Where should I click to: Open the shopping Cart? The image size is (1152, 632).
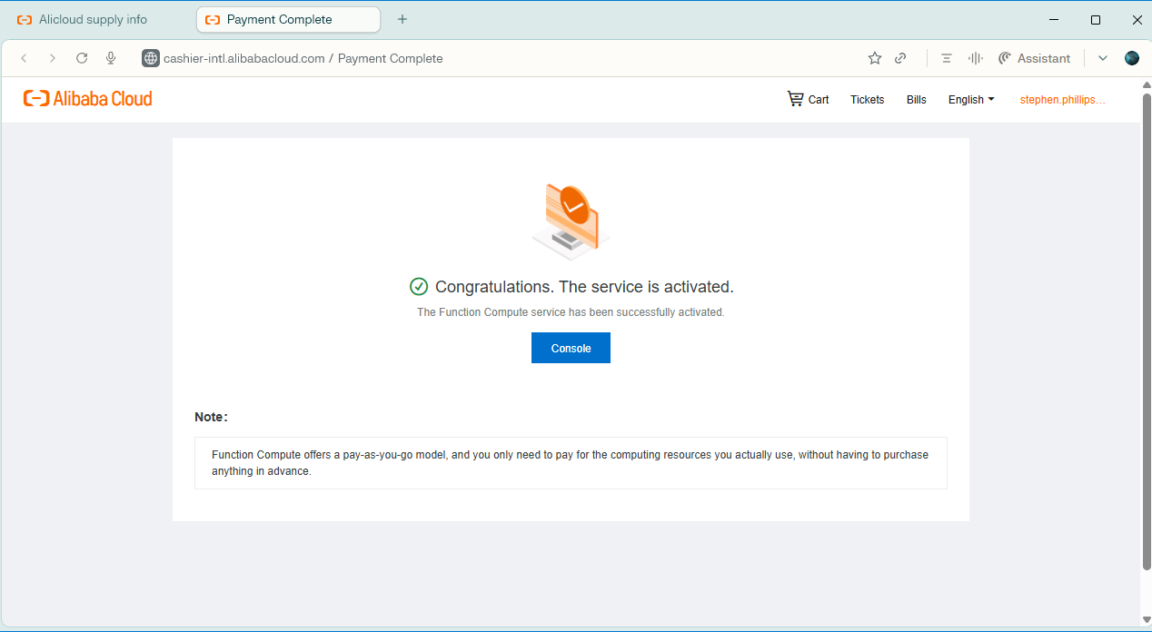pyautogui.click(x=808, y=99)
